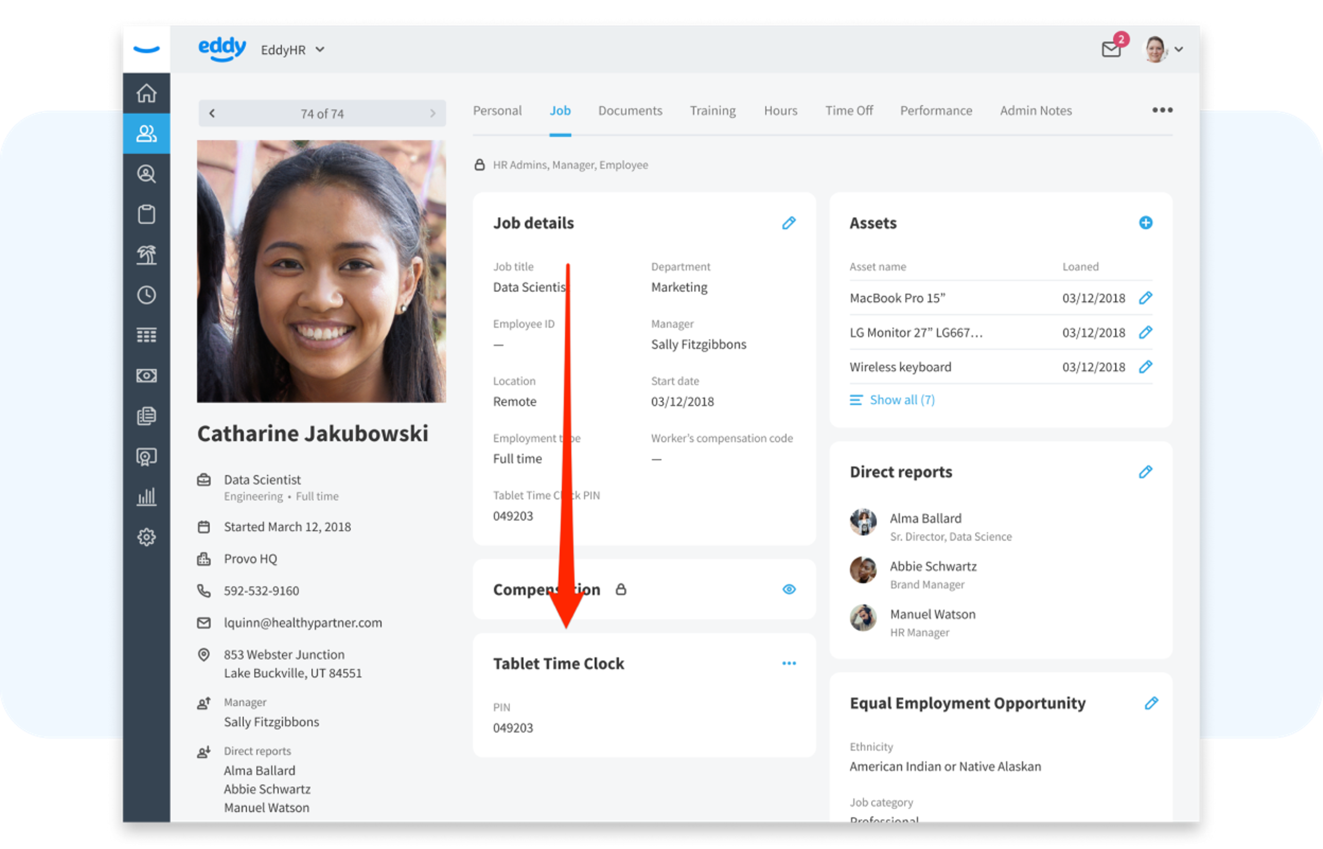Edit the Wireless keyboard asset
The height and width of the screenshot is (849, 1323).
coord(1146,366)
